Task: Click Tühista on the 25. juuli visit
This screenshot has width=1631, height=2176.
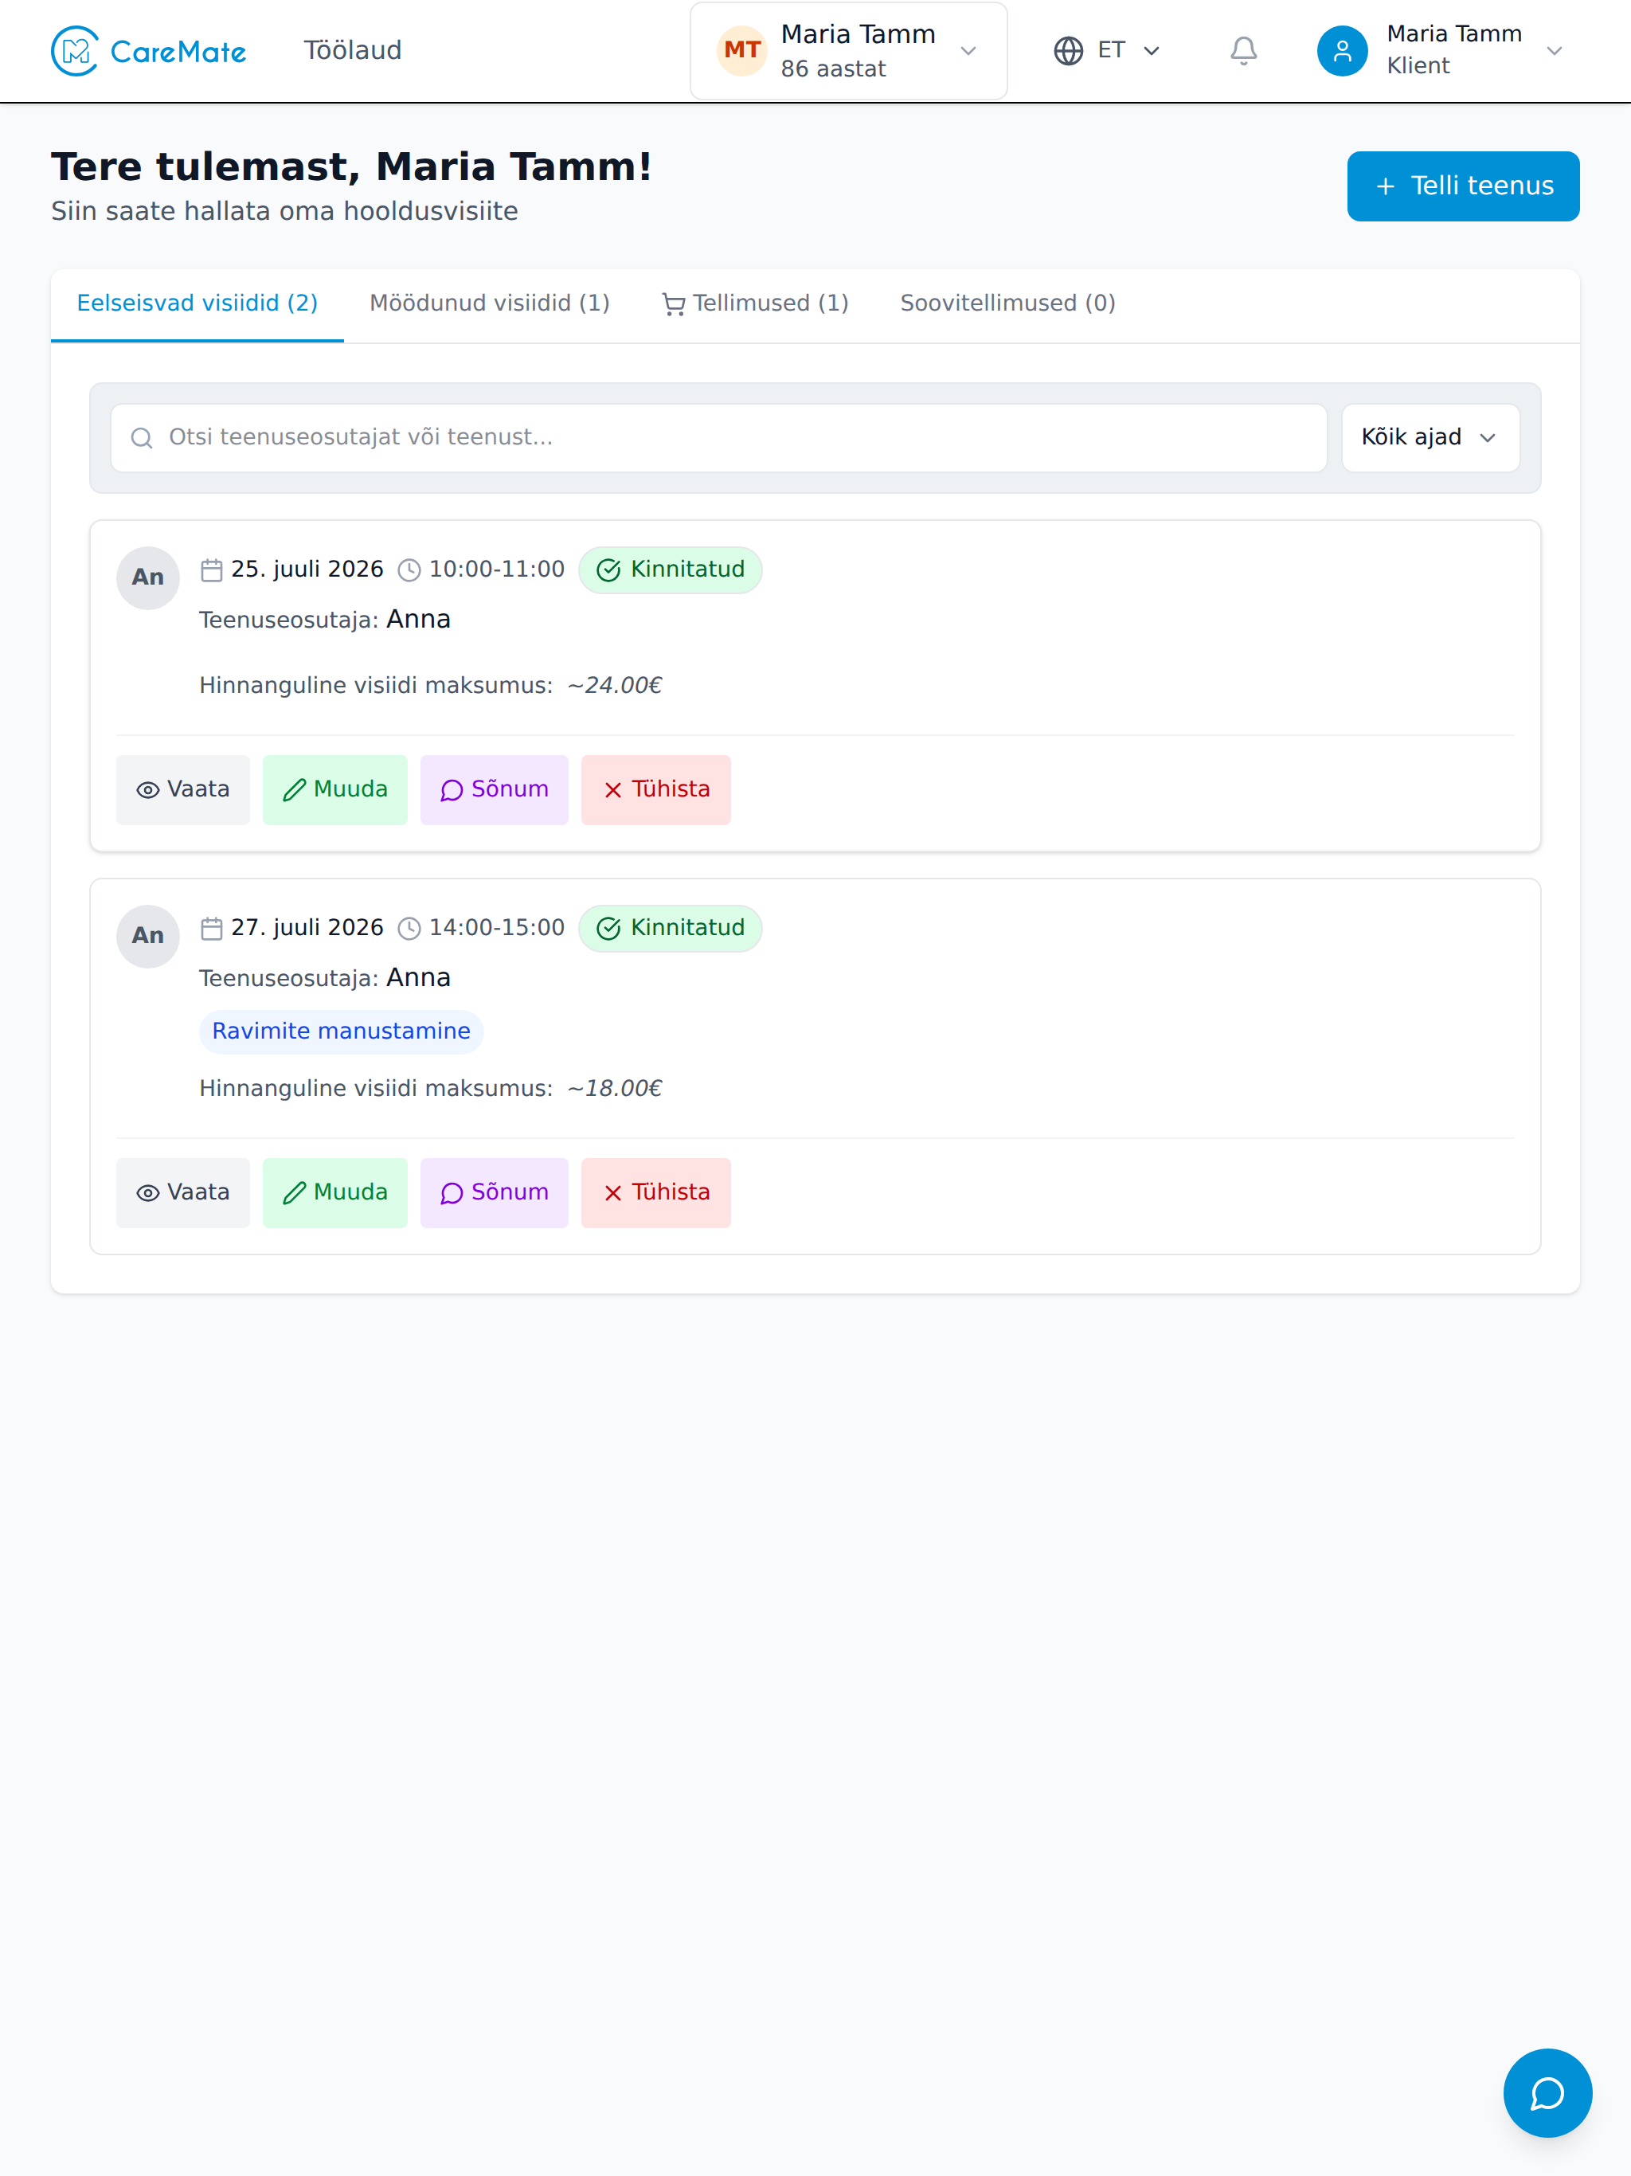Action: pos(655,790)
